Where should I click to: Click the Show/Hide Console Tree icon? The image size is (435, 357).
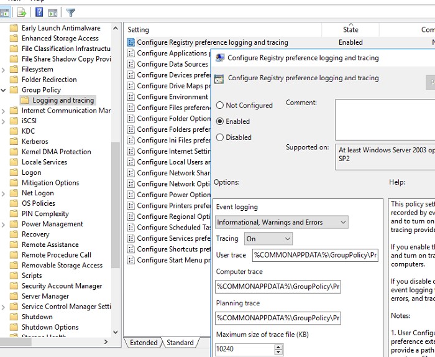coord(4,12)
